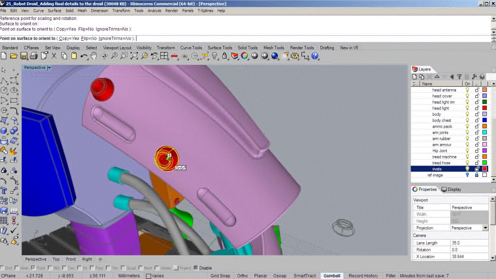
Task: Toggle the lock for arm rubber layer
Action: (477, 139)
